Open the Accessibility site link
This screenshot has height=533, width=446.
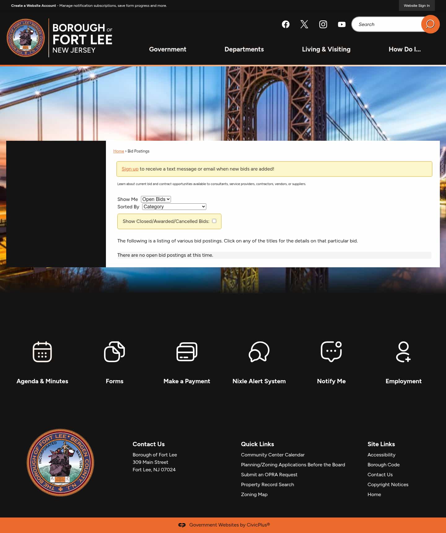coord(381,455)
